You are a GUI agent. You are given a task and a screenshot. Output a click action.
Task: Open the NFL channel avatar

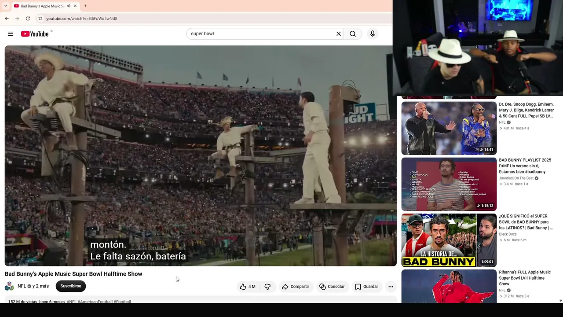(x=9, y=286)
